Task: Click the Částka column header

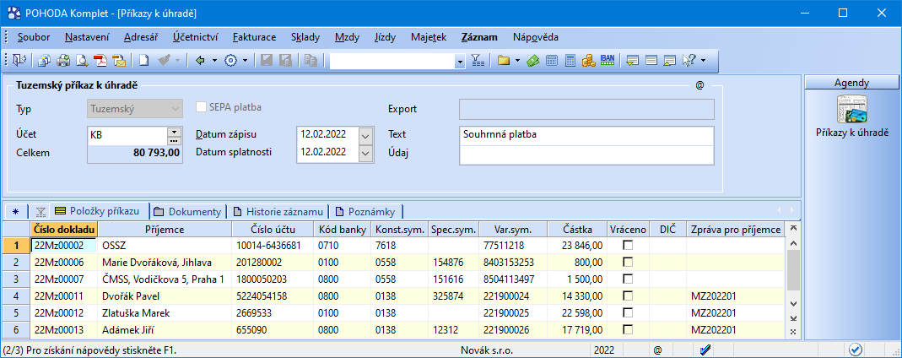Action: tap(577, 230)
